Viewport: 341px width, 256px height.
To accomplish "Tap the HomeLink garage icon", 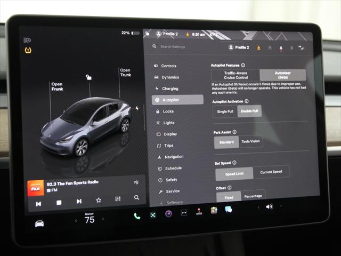I will (x=270, y=47).
